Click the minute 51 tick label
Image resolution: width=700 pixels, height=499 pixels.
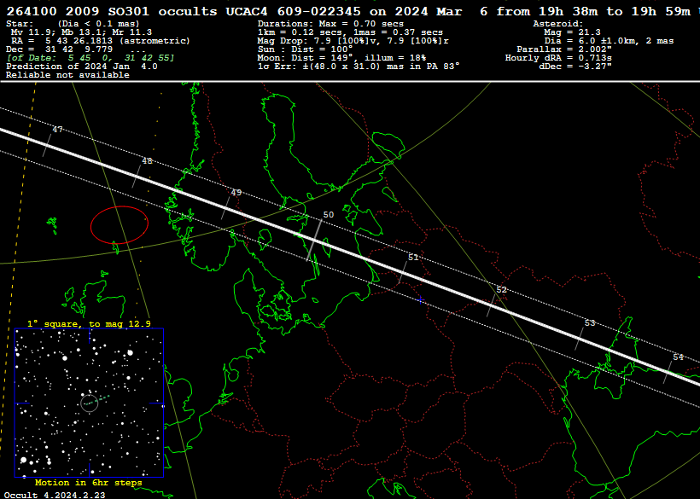point(413,258)
